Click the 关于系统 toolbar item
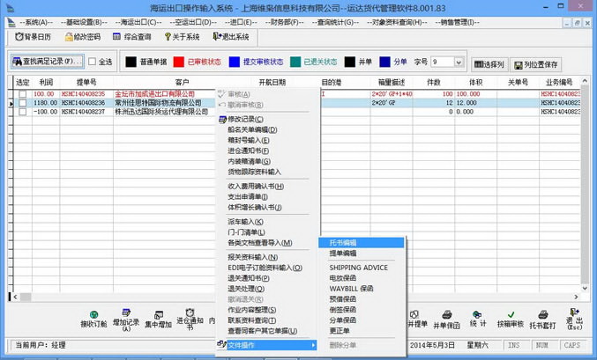The height and width of the screenshot is (360, 597). (x=182, y=37)
